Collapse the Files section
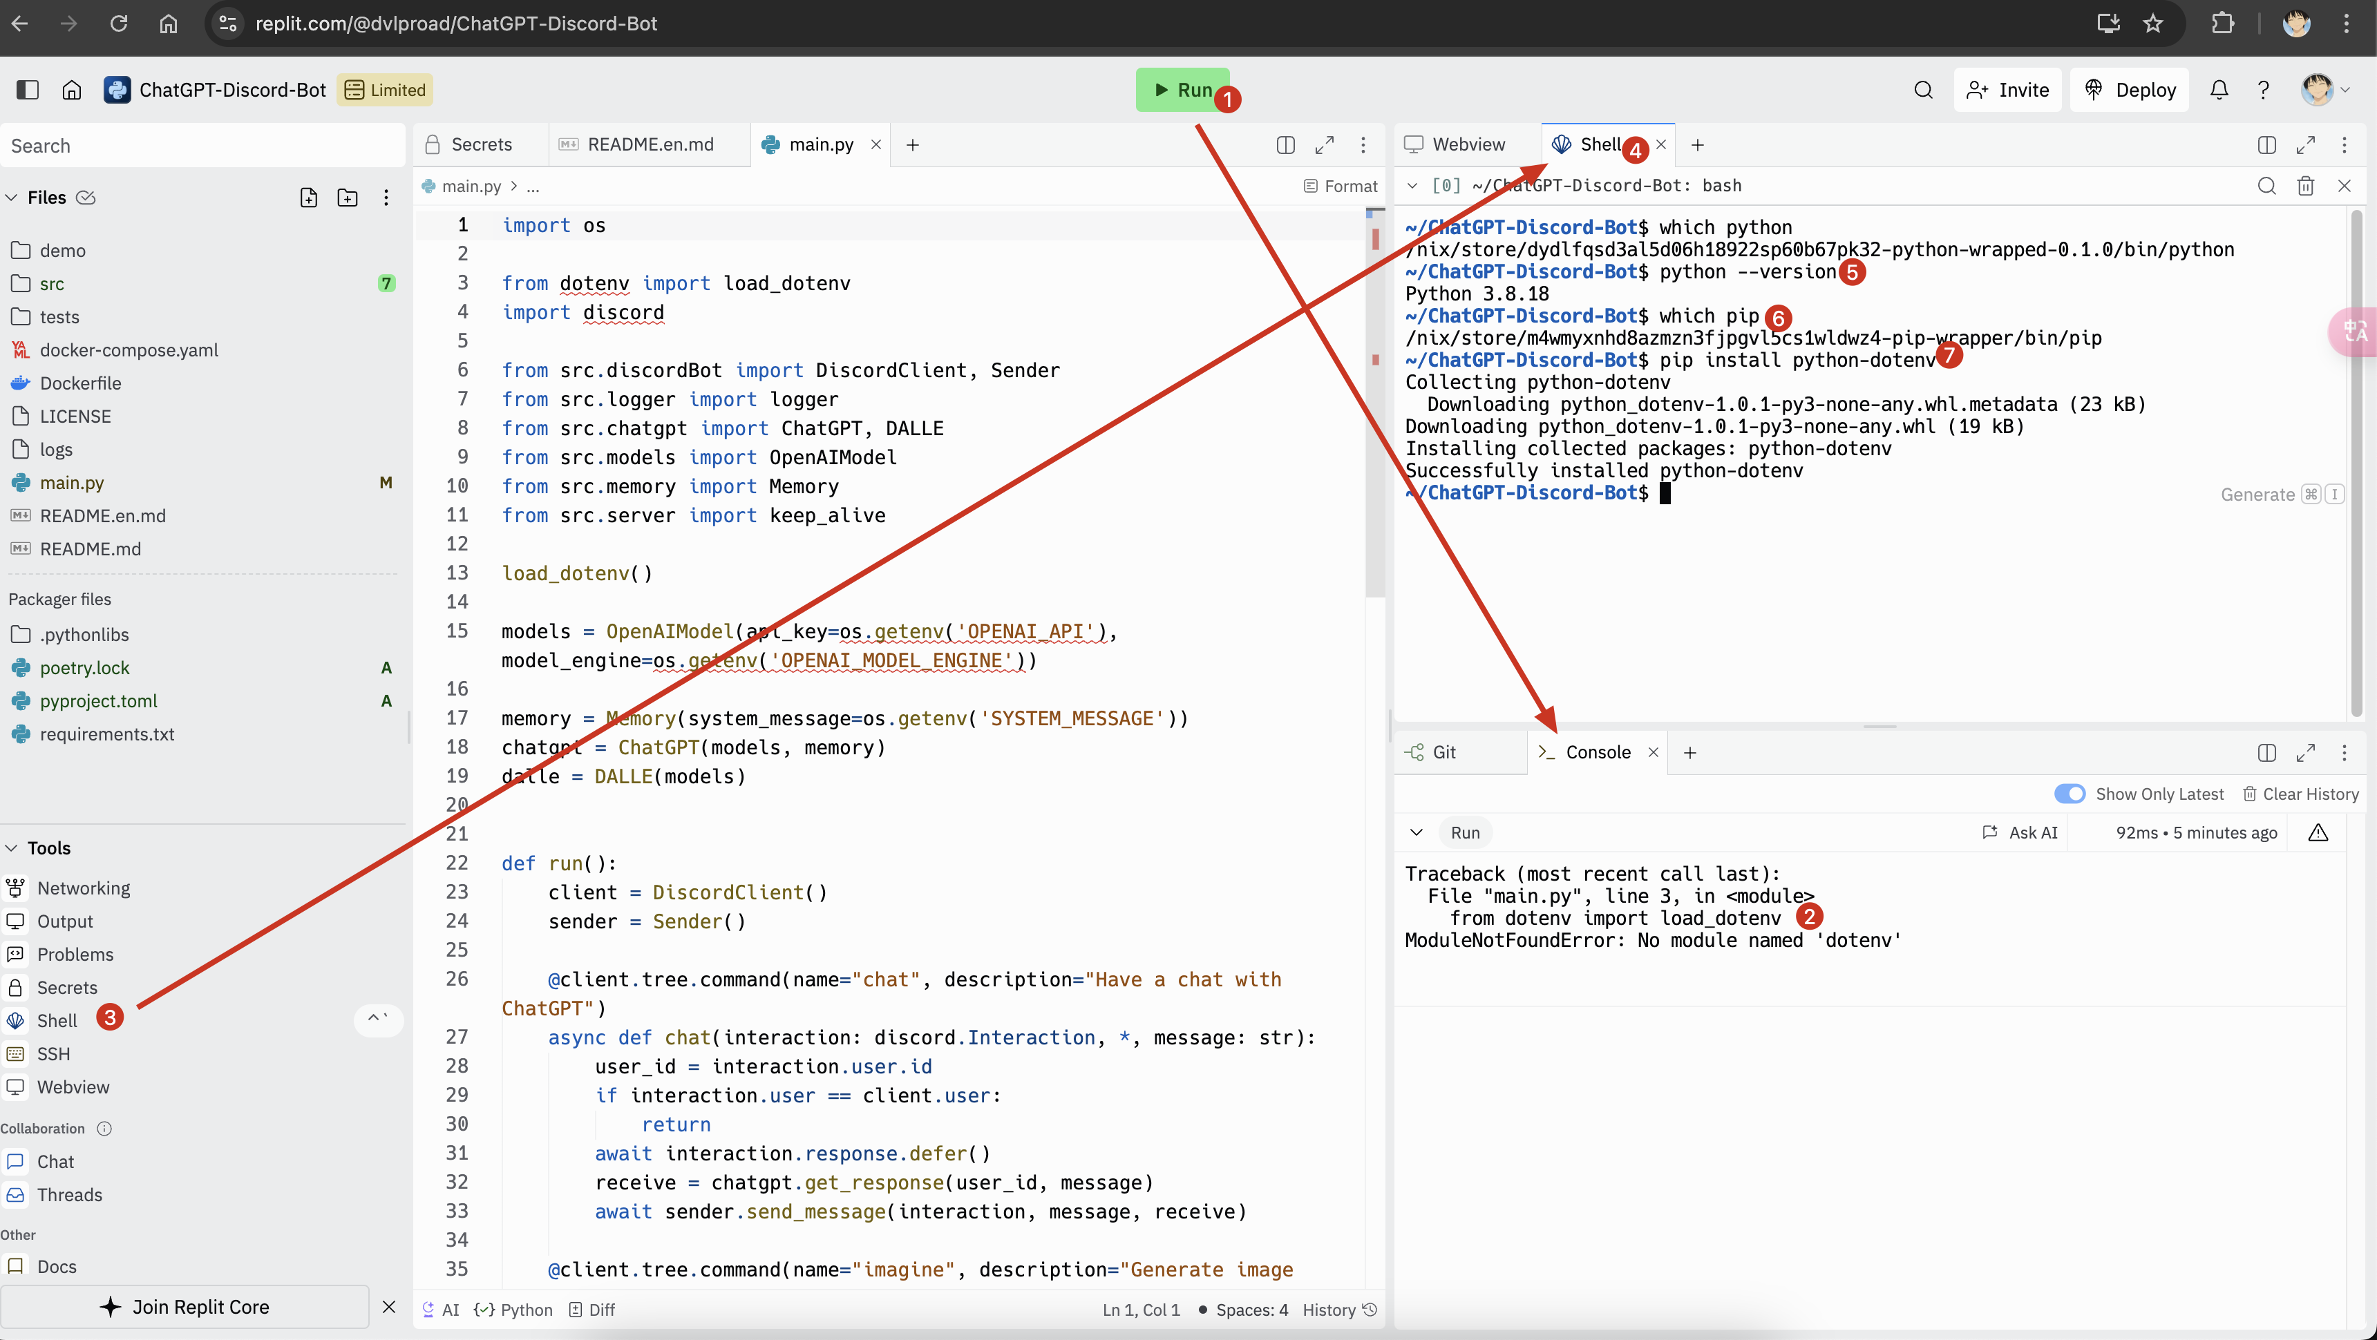Screen dimensions: 2377x1340 [11, 198]
